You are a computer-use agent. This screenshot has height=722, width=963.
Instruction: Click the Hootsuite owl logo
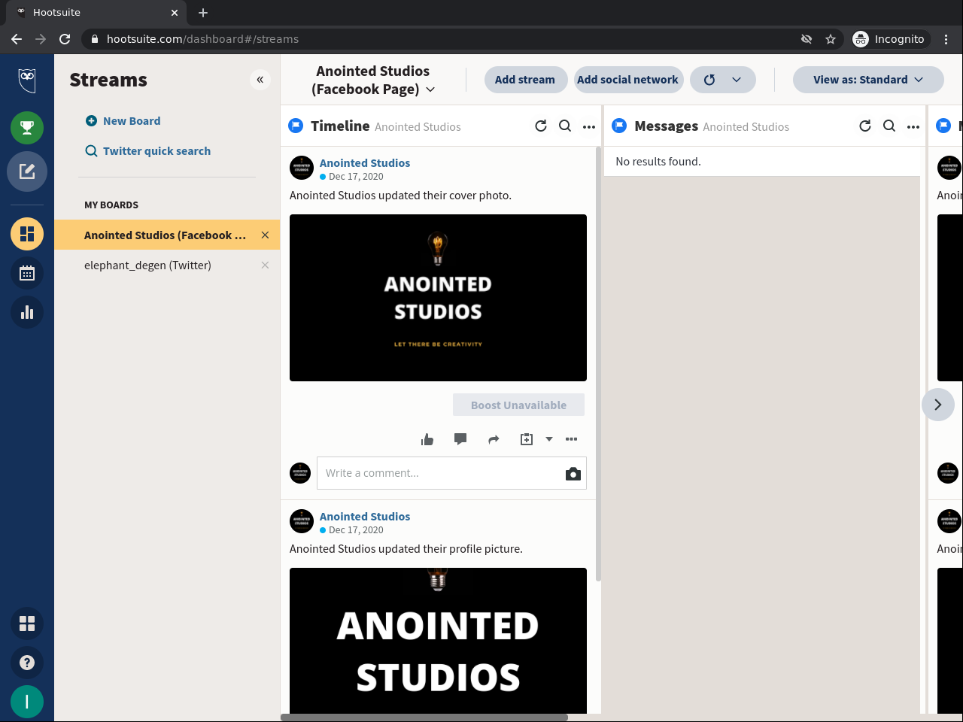click(x=27, y=80)
